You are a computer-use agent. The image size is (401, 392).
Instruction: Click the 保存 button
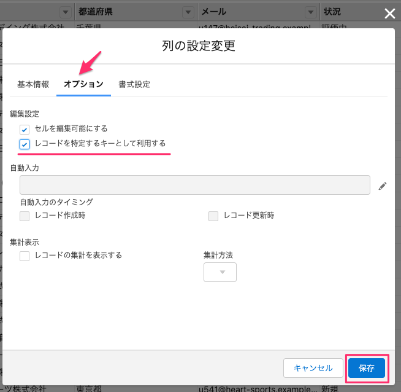(367, 368)
